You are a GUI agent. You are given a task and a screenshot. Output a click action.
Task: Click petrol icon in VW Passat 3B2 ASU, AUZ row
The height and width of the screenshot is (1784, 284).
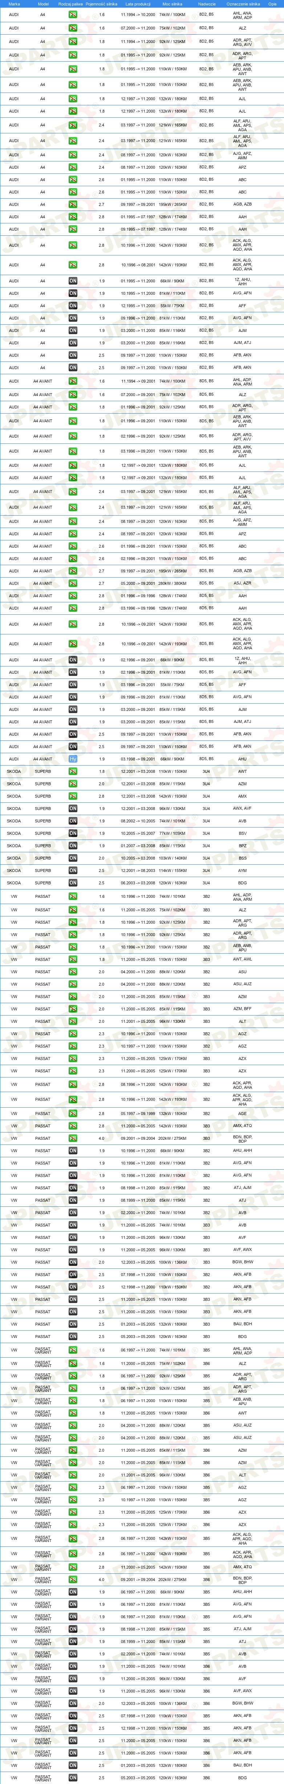point(73,984)
